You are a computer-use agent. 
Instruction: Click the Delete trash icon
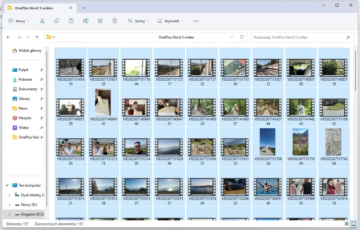[115, 21]
